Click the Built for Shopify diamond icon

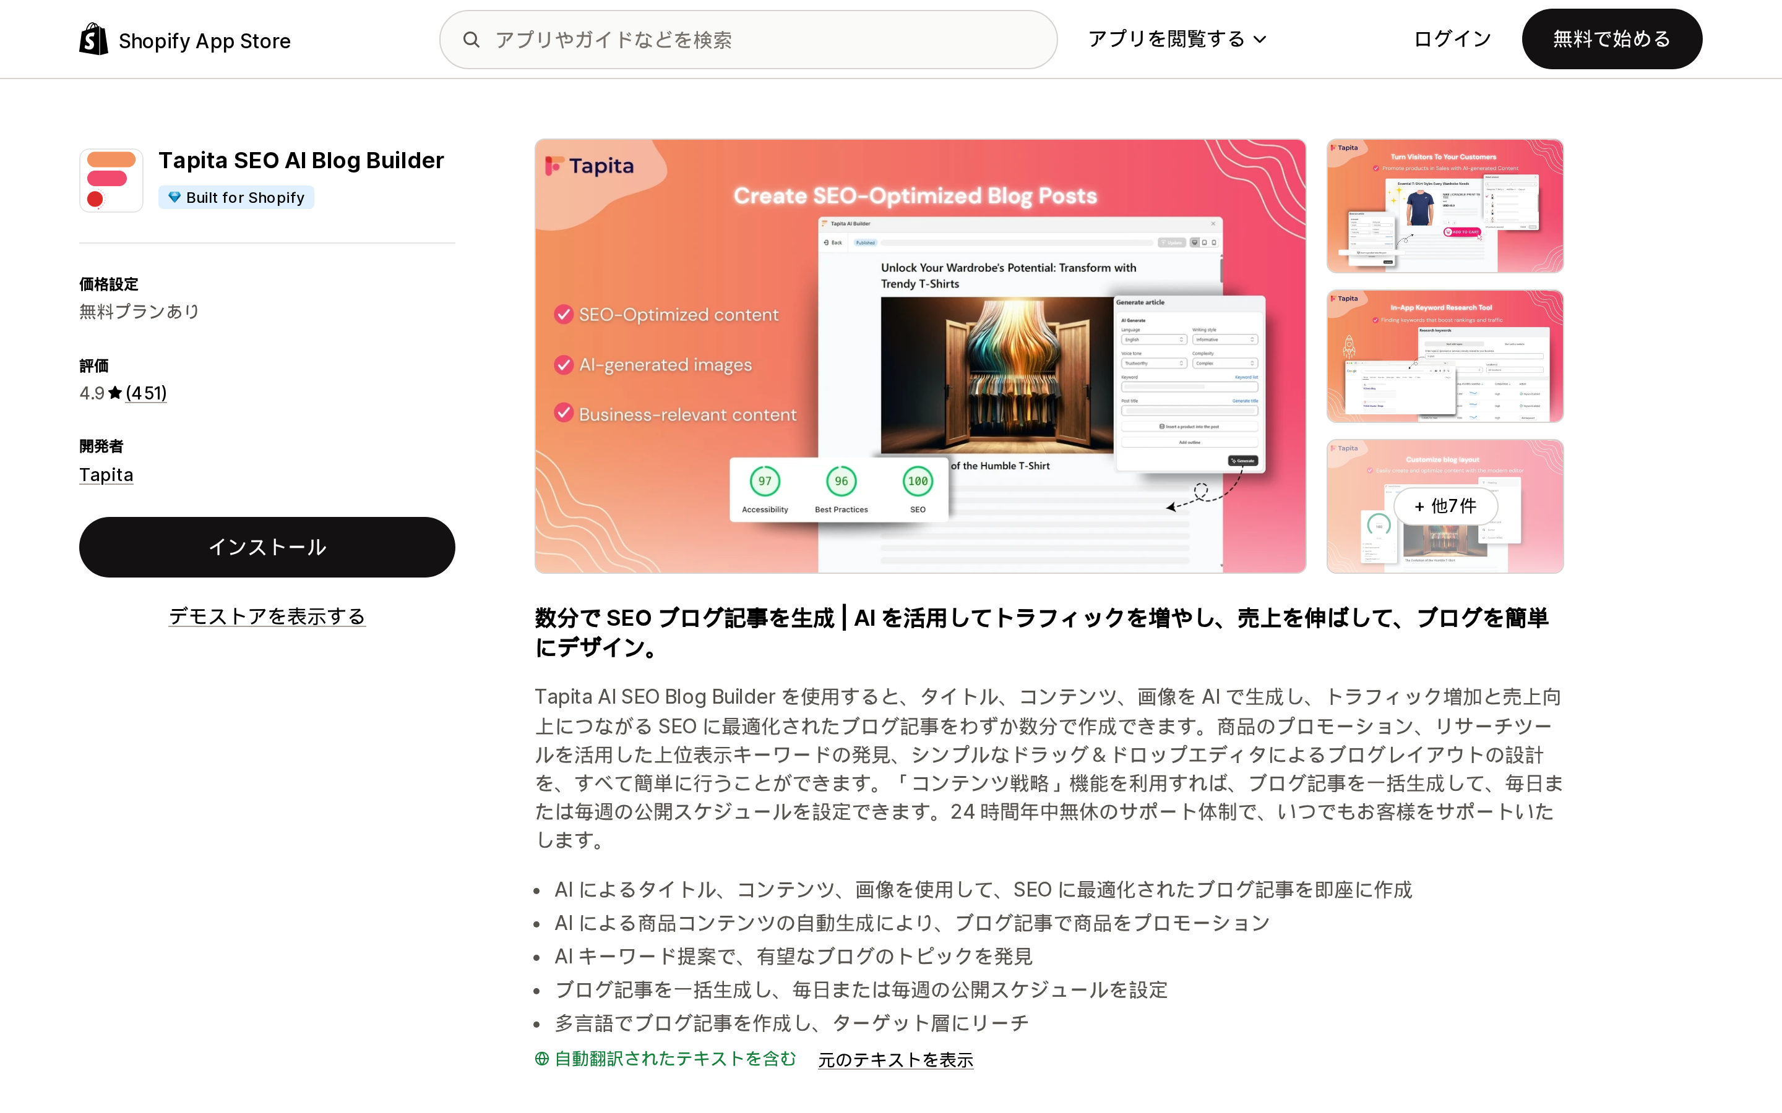point(174,197)
